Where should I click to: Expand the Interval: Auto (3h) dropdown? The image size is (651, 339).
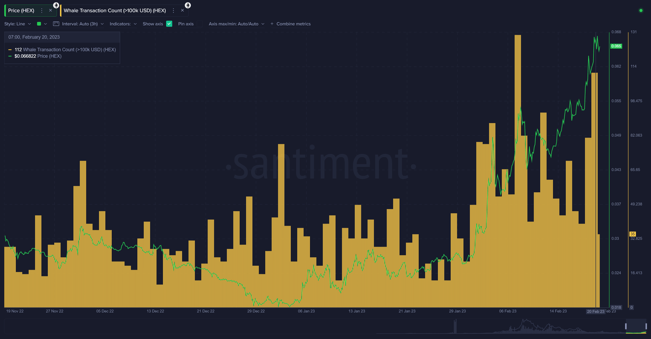(83, 24)
